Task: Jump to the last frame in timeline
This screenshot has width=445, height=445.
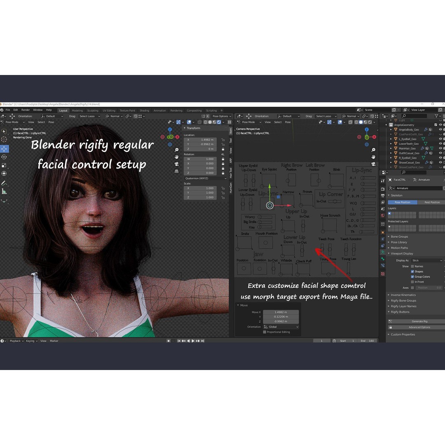Action: pyautogui.click(x=203, y=341)
